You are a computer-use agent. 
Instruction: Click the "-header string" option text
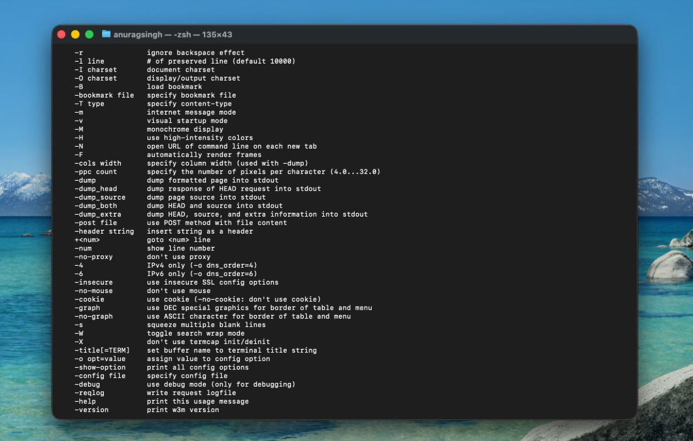pos(104,231)
